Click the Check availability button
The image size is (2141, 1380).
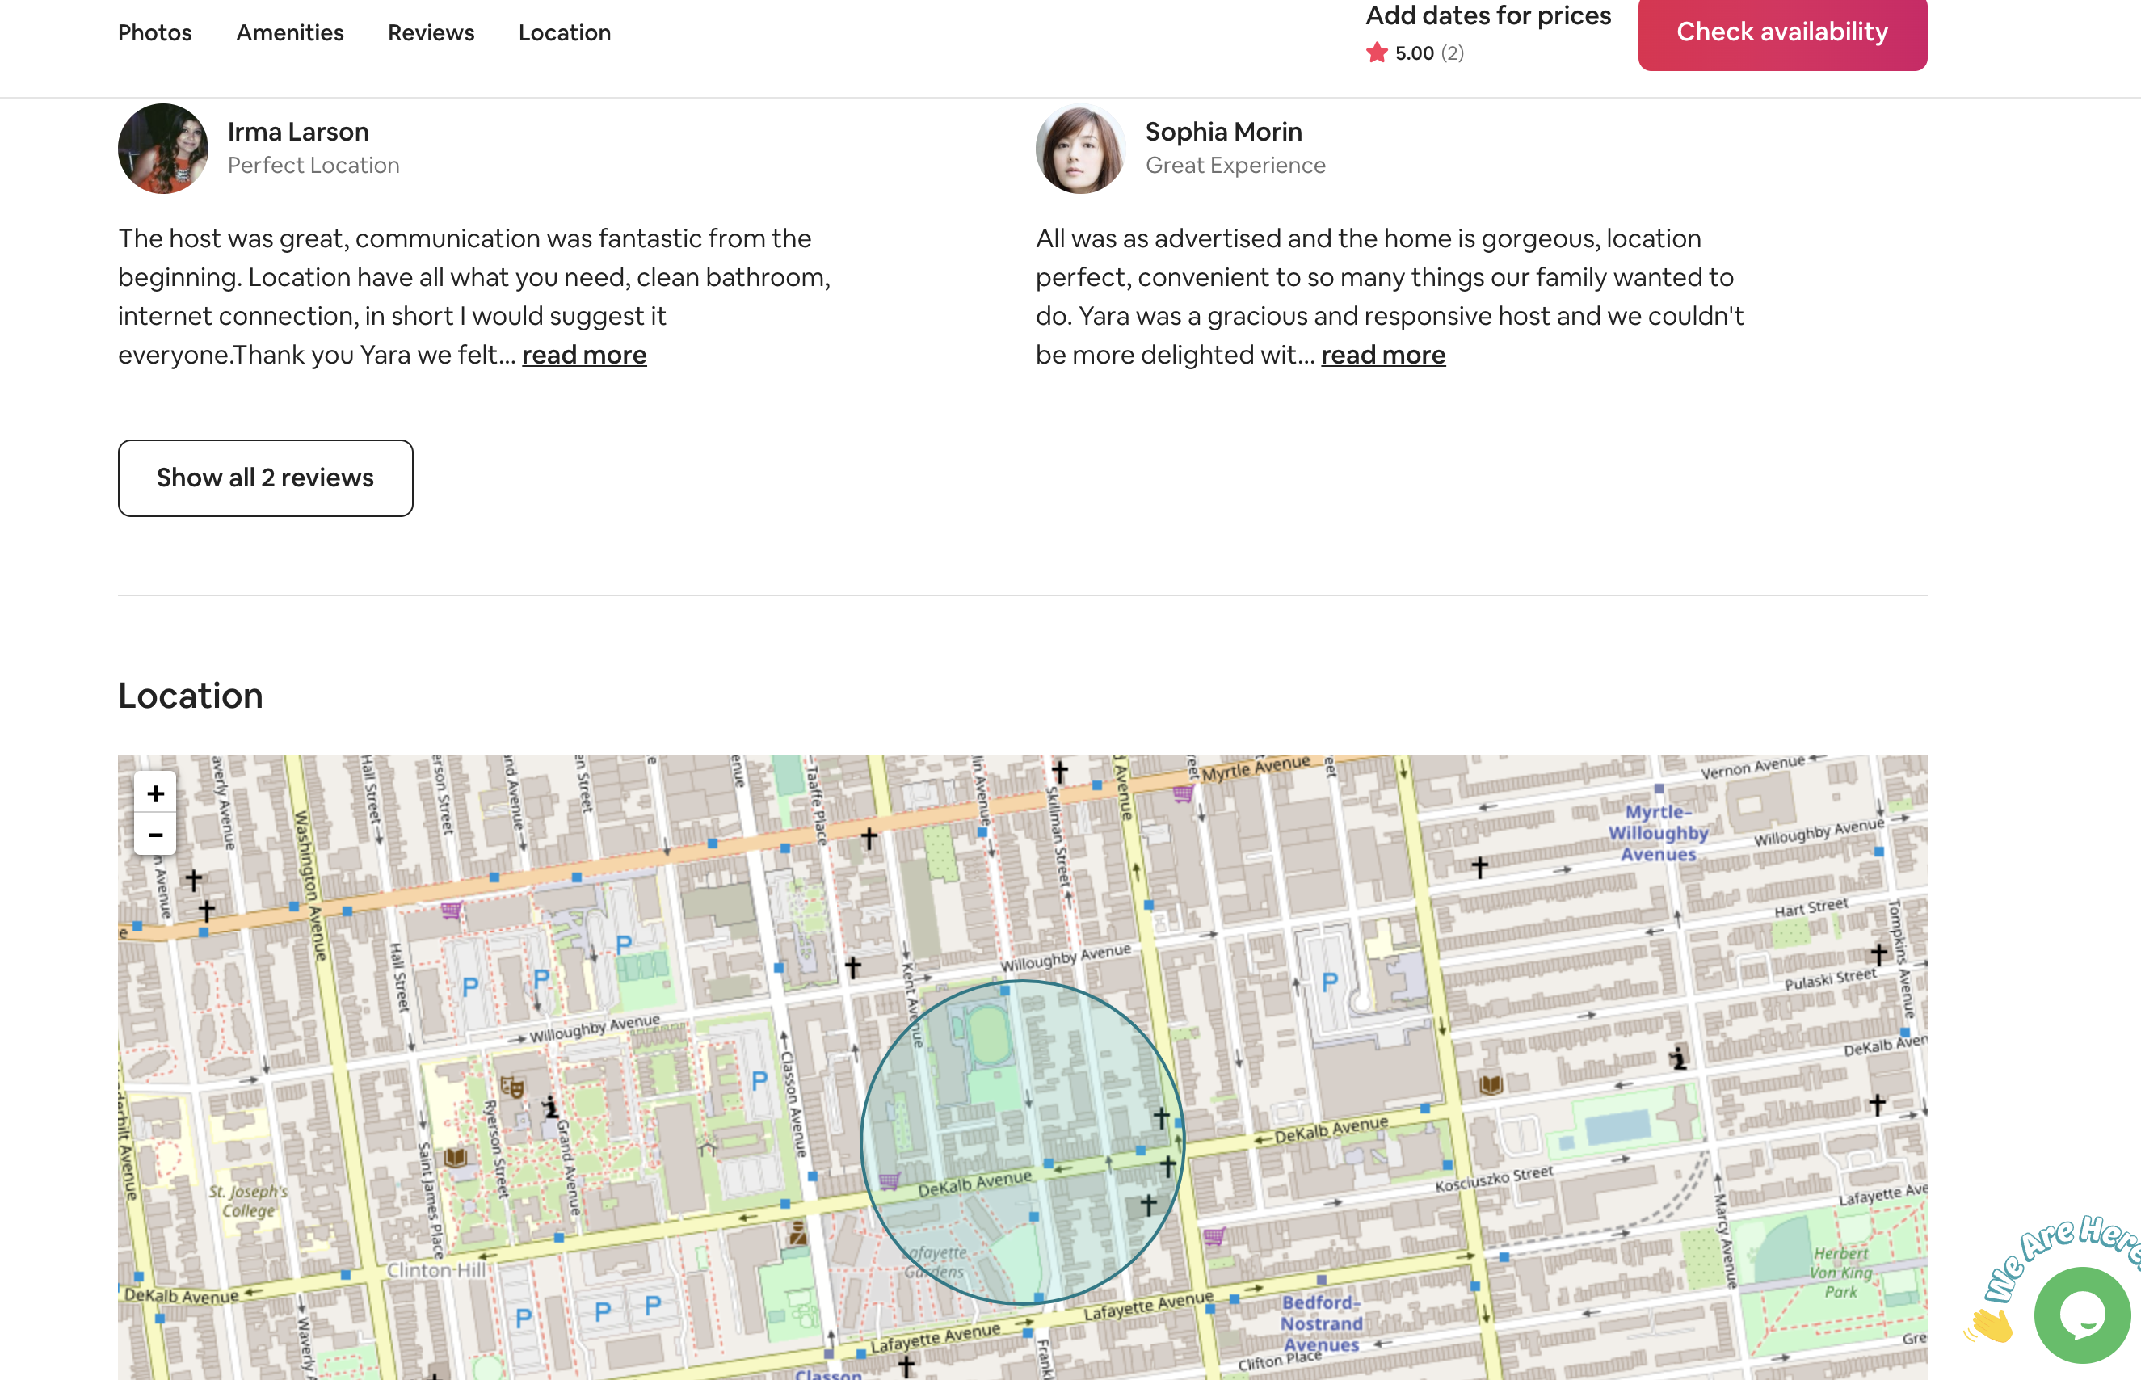(x=1781, y=32)
